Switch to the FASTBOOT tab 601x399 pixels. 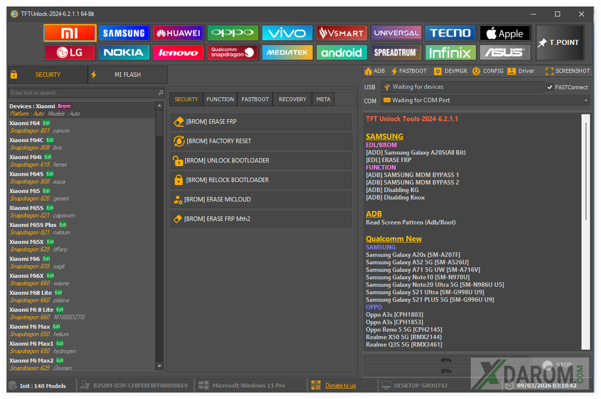click(x=255, y=99)
